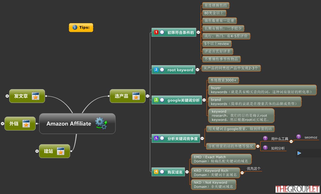
Task: Select the 建站 main topic
Action: click(x=55, y=151)
